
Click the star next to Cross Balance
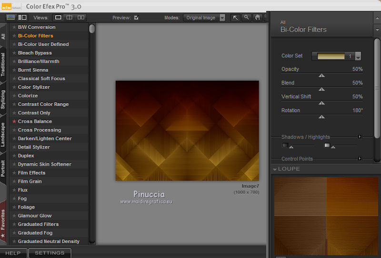point(14,122)
